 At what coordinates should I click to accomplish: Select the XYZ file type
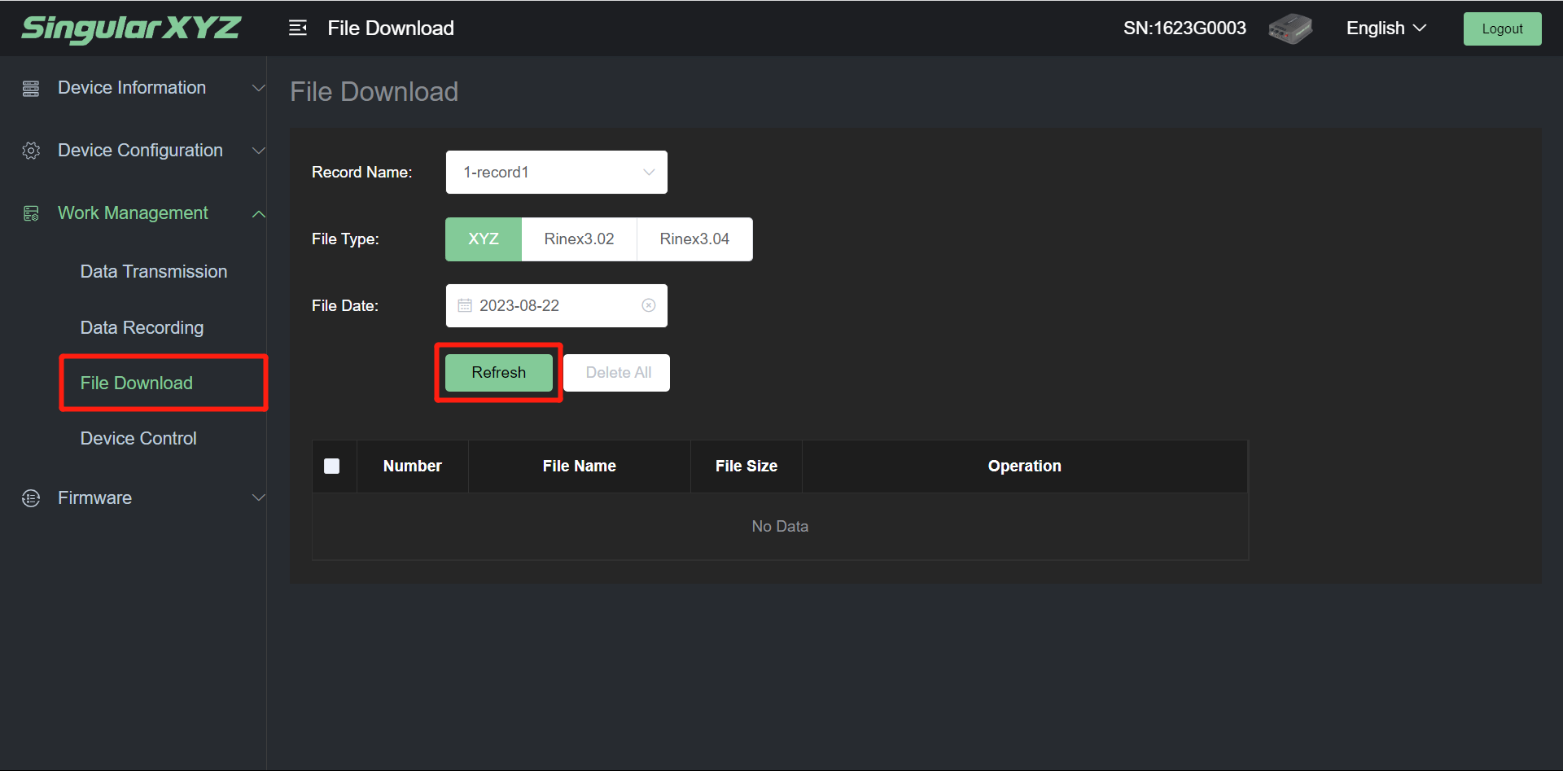(484, 239)
